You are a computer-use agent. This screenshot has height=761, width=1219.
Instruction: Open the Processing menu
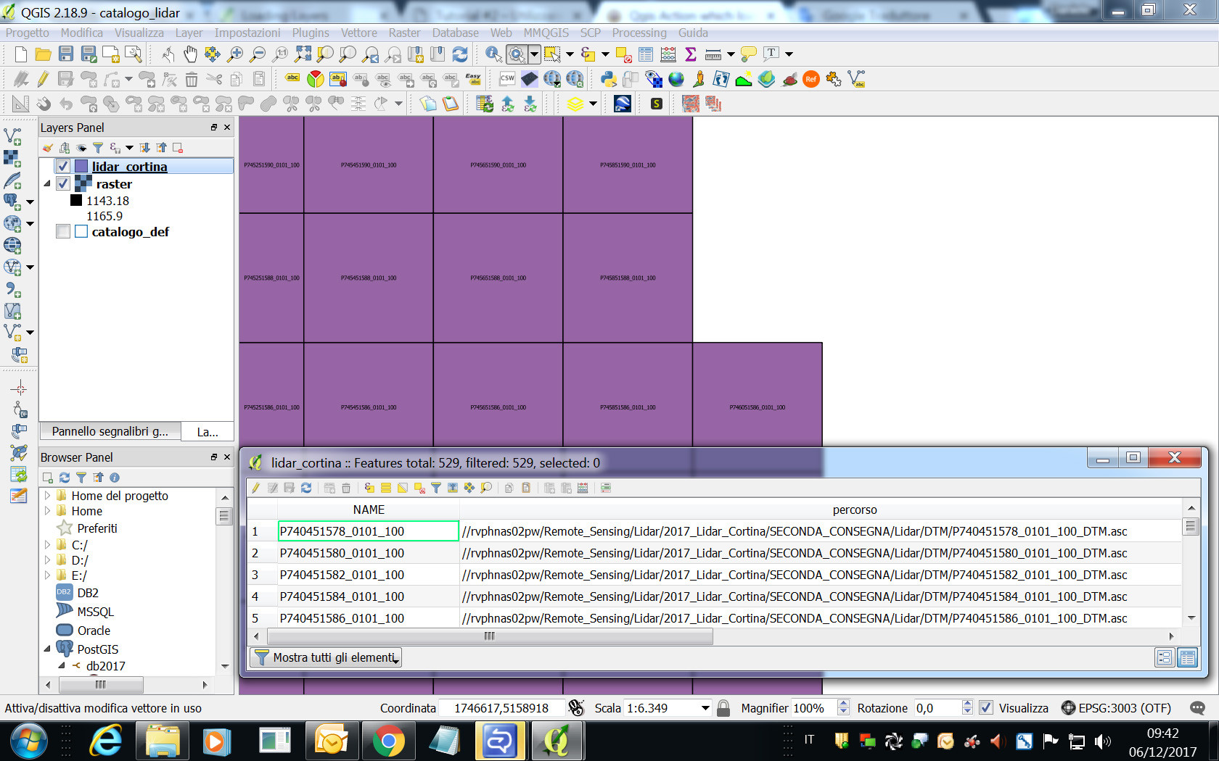(x=639, y=33)
